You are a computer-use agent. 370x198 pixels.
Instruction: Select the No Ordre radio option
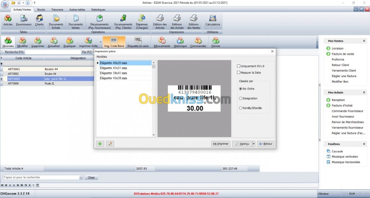tap(240, 89)
